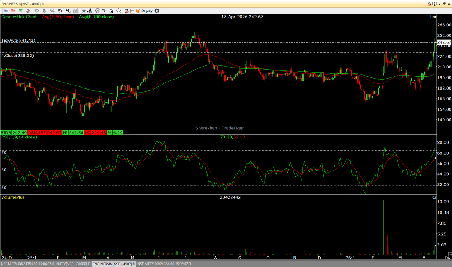Click the Dly interval label at bottom right
The image size is (452, 267).
click(448, 258)
